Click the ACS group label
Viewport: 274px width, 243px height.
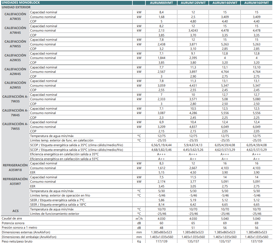(15, 211)
